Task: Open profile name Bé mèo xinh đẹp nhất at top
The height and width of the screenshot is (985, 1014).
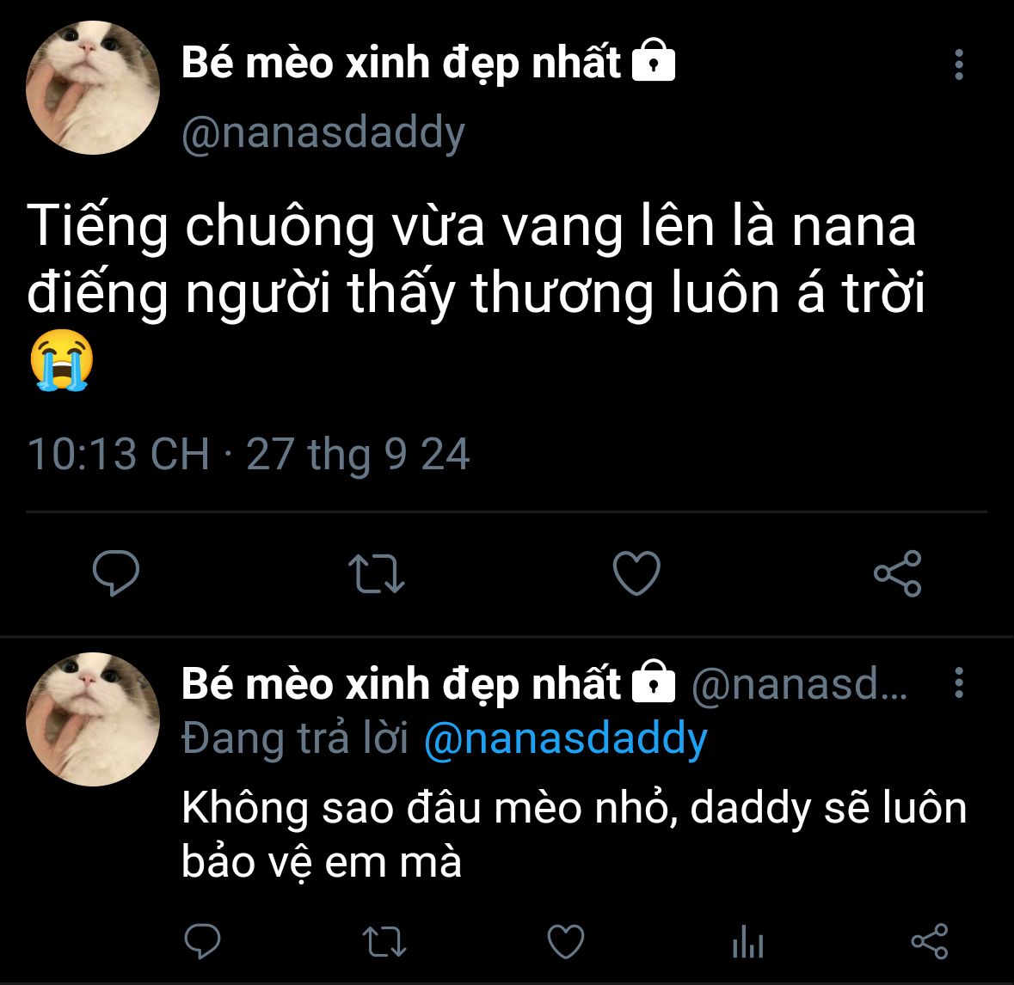Action: point(401,63)
